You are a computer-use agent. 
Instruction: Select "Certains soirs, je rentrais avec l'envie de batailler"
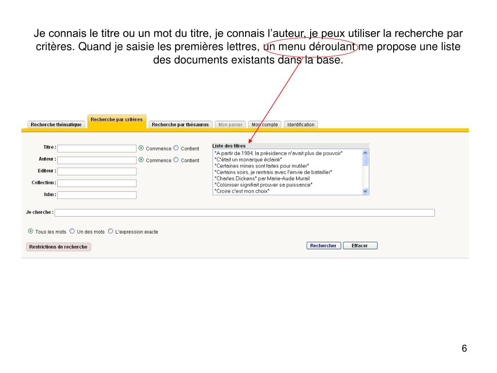273,172
